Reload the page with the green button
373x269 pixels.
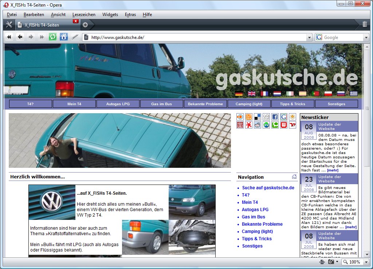52,37
